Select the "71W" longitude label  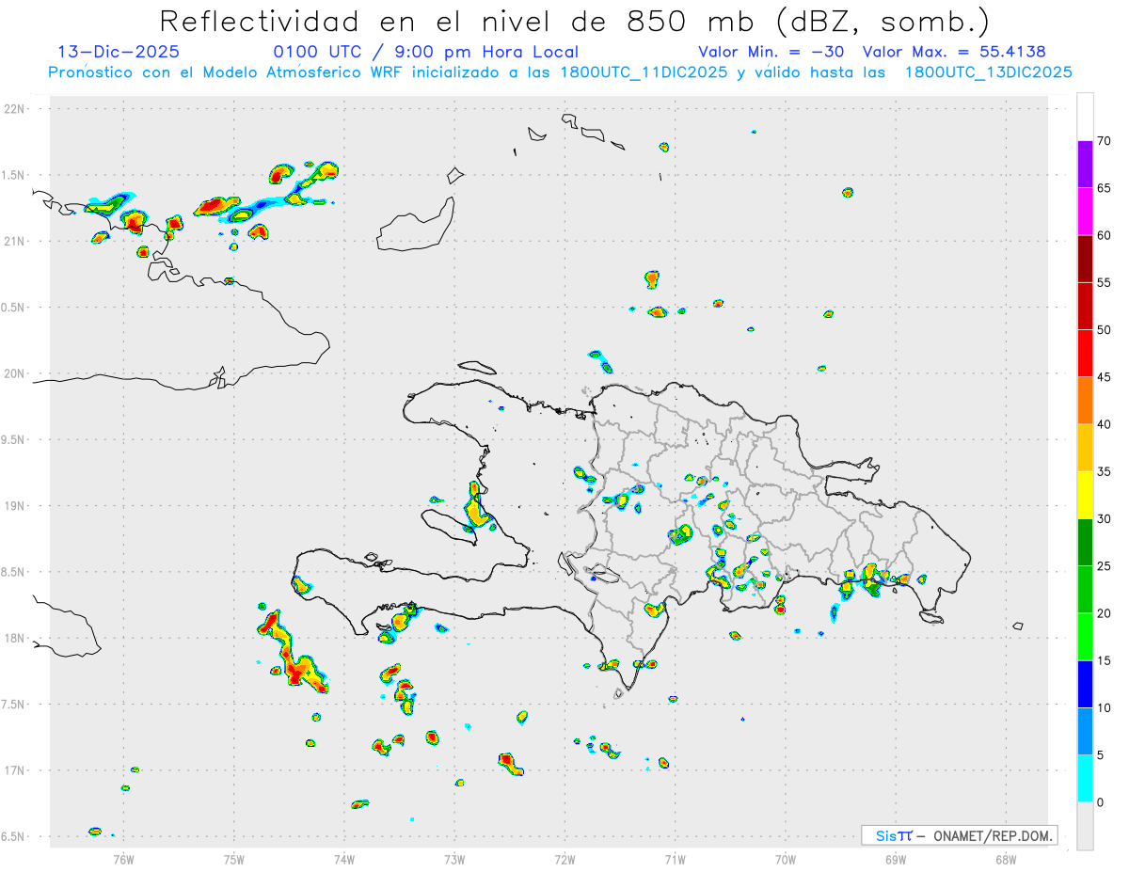pyautogui.click(x=675, y=858)
